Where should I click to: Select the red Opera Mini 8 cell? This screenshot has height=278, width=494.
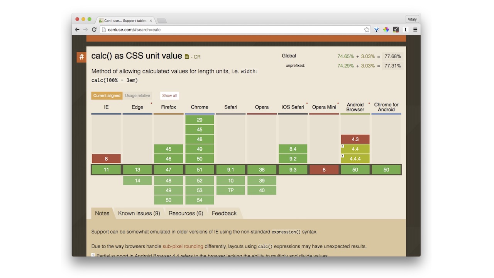(x=324, y=170)
